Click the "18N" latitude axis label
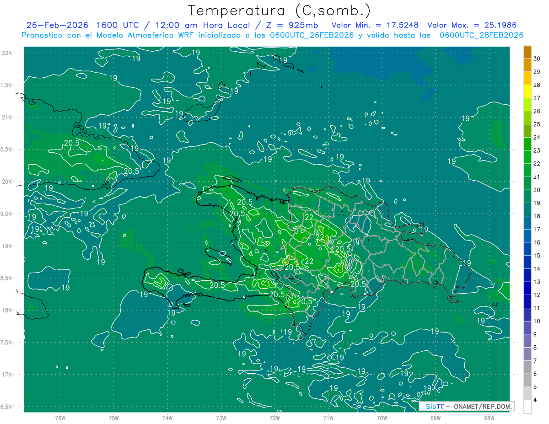Image resolution: width=549 pixels, height=424 pixels. point(7,310)
